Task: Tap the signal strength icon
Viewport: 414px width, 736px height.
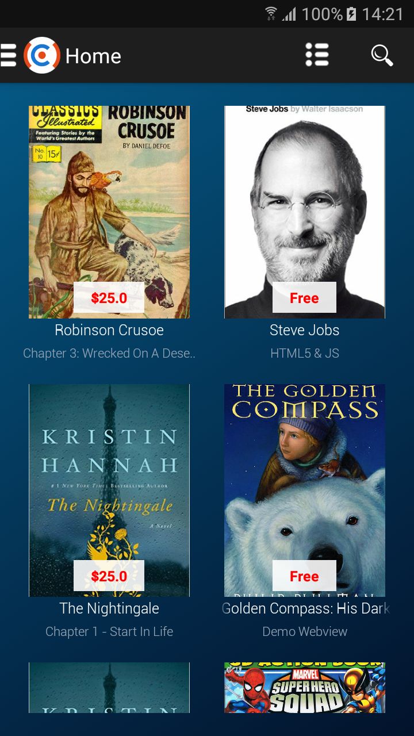Action: click(x=289, y=14)
